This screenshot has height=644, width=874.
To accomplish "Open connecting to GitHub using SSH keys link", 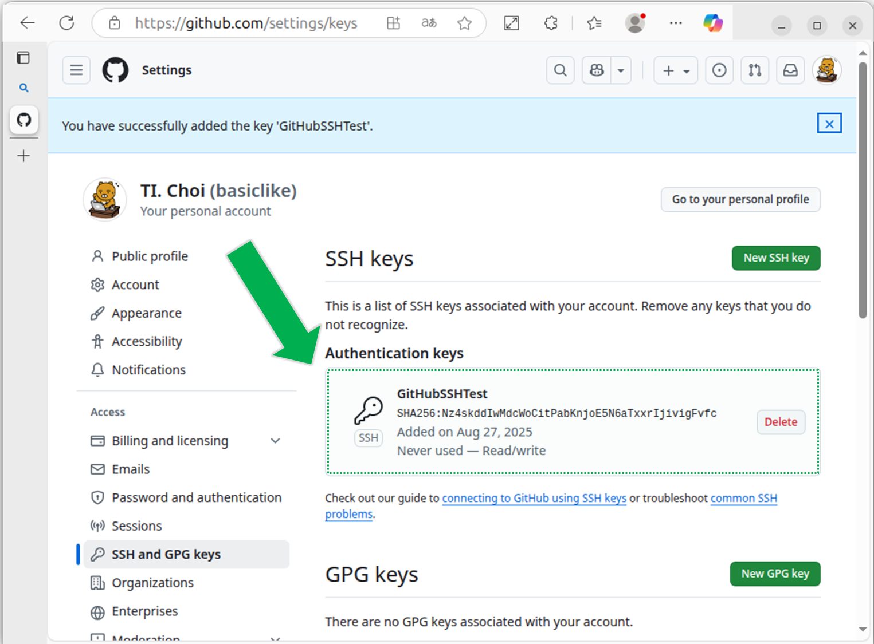I will [534, 498].
